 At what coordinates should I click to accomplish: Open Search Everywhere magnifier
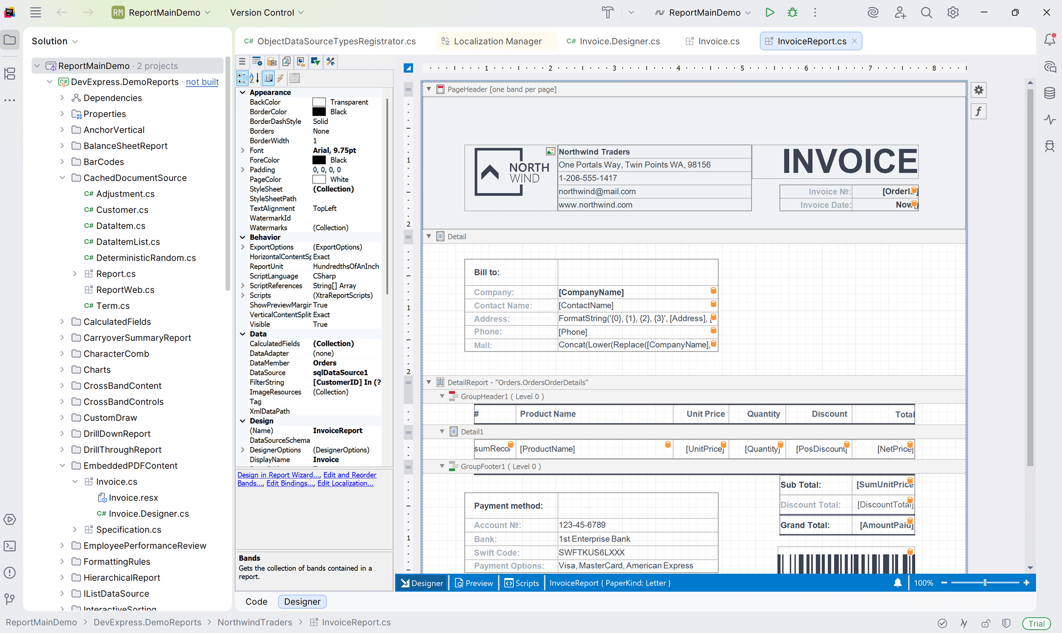[926, 12]
